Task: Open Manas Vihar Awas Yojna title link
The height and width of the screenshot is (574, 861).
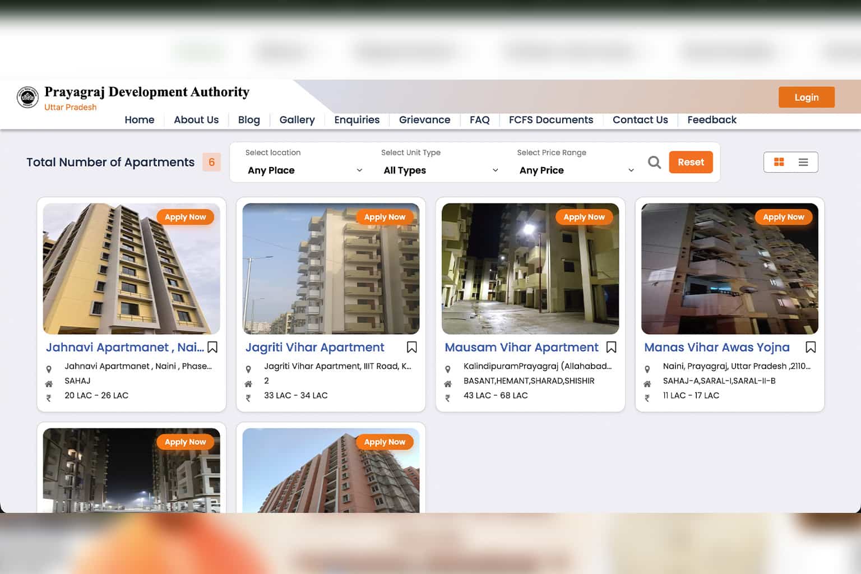Action: pos(717,348)
